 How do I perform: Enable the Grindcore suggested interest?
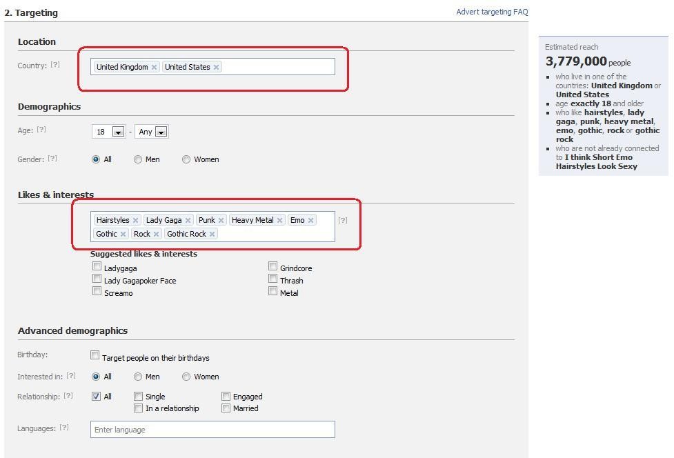click(273, 266)
